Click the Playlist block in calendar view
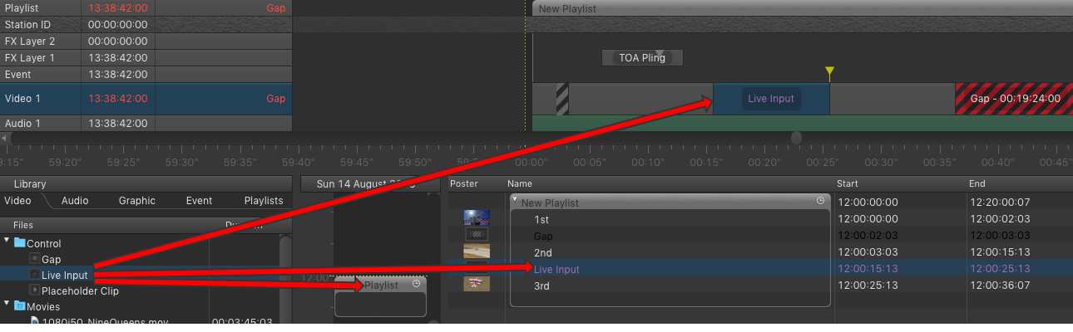This screenshot has width=1073, height=332. click(x=380, y=296)
